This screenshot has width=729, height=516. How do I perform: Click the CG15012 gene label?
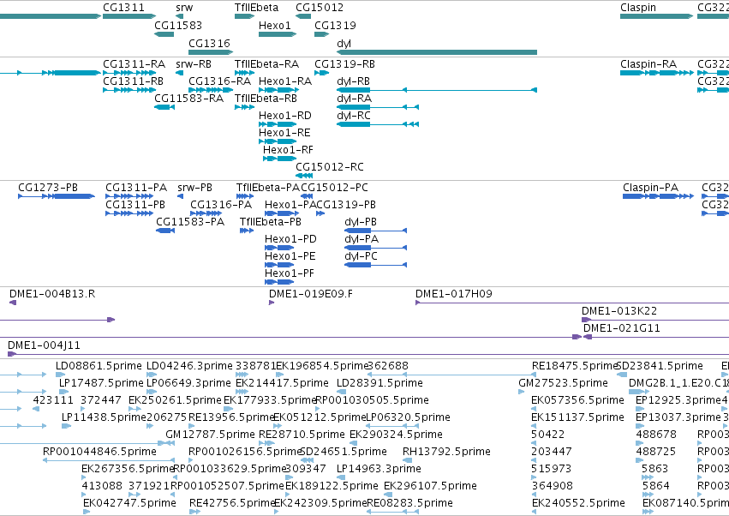pos(320,8)
